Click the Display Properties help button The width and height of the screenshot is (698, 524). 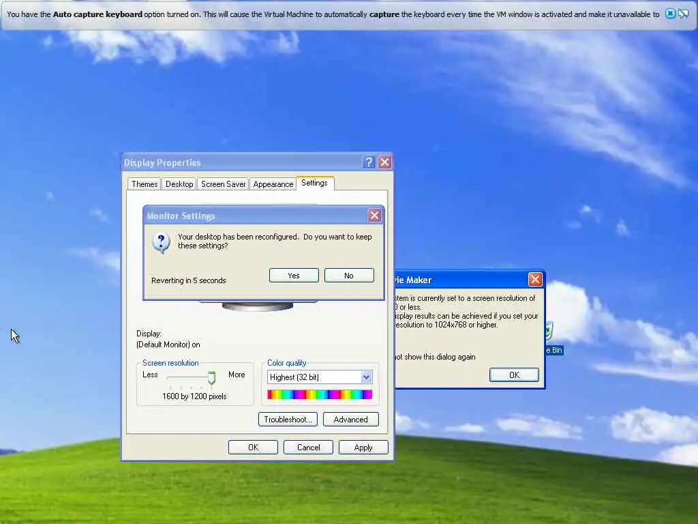coord(369,162)
